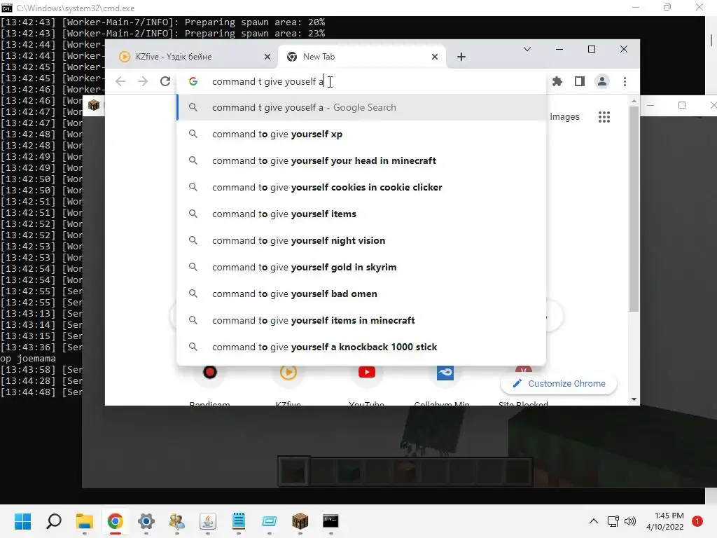Open taskbar Search
Screen dimensions: 717x538
(53, 521)
